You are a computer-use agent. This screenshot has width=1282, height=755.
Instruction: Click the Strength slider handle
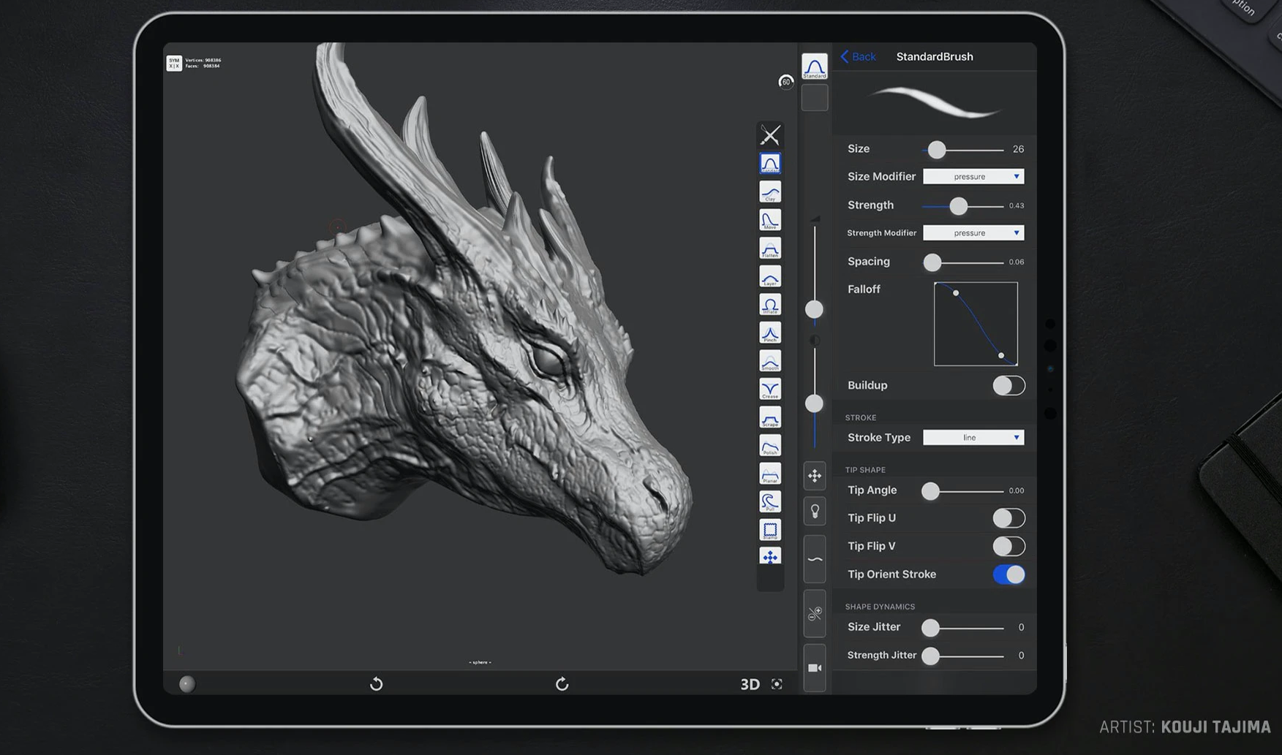click(958, 206)
